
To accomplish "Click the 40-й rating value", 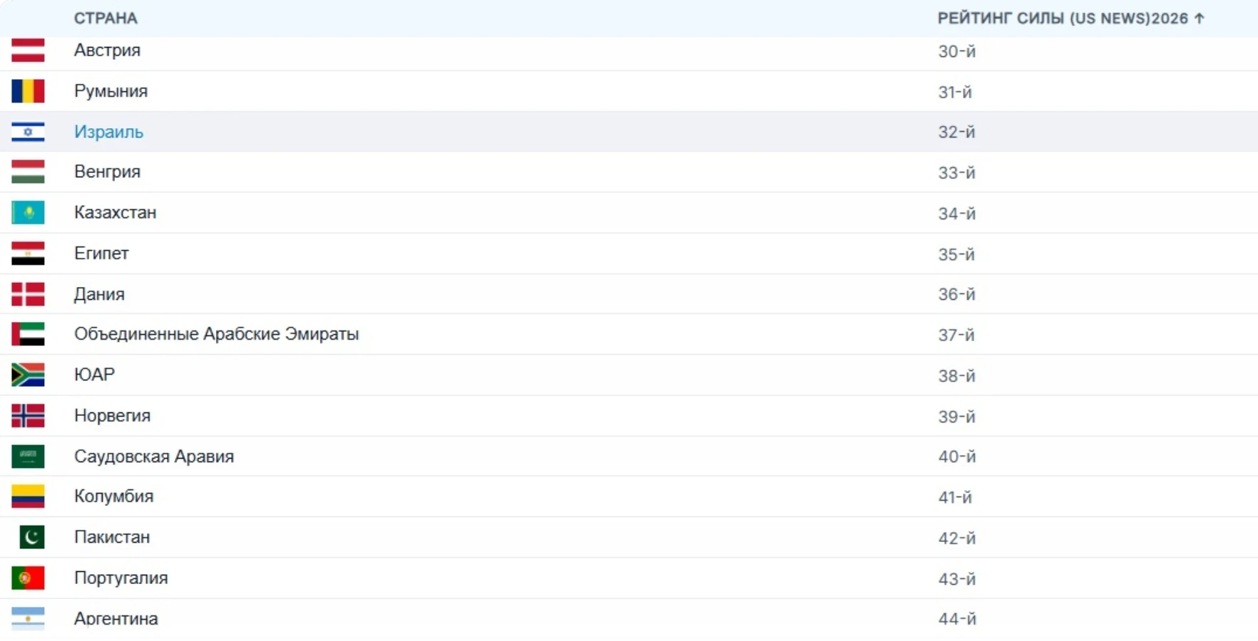I will pyautogui.click(x=956, y=457).
